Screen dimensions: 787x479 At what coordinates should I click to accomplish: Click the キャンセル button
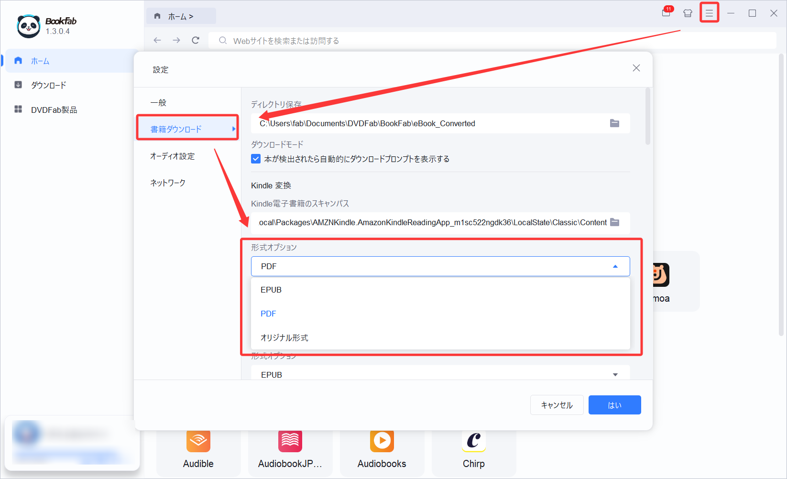pyautogui.click(x=557, y=405)
